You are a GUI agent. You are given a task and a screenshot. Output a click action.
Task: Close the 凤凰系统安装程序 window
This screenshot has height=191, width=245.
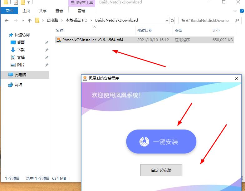(x=237, y=78)
